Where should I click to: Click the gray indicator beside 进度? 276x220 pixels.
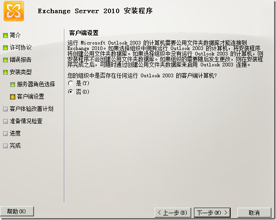pyautogui.click(x=5, y=134)
